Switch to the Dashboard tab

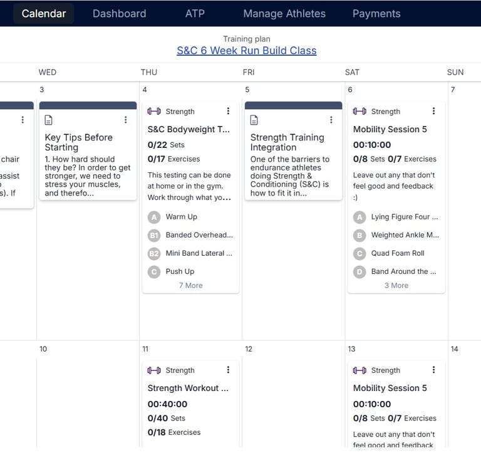[x=119, y=13]
